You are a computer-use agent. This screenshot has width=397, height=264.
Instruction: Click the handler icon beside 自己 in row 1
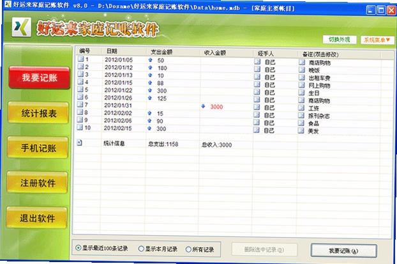tap(257, 61)
